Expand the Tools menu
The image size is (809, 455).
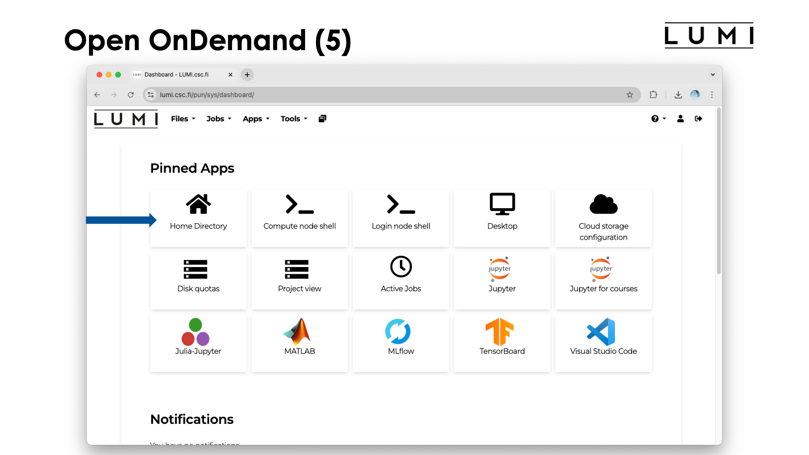(x=293, y=118)
